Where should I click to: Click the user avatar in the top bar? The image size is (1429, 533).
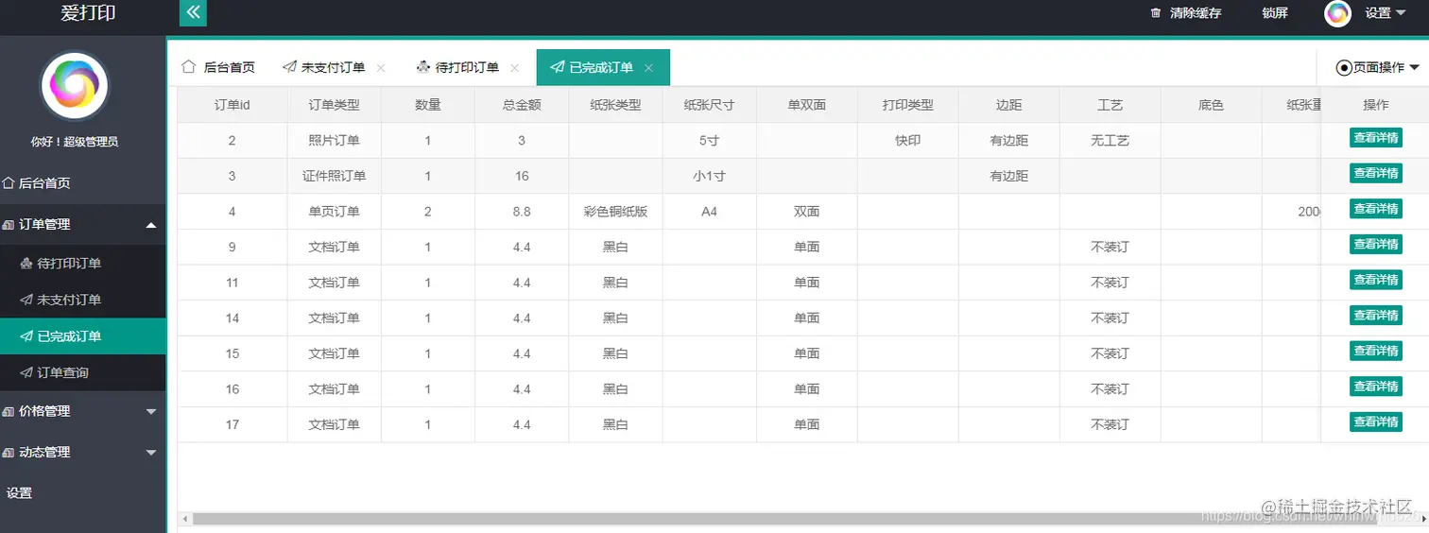coord(1337,13)
